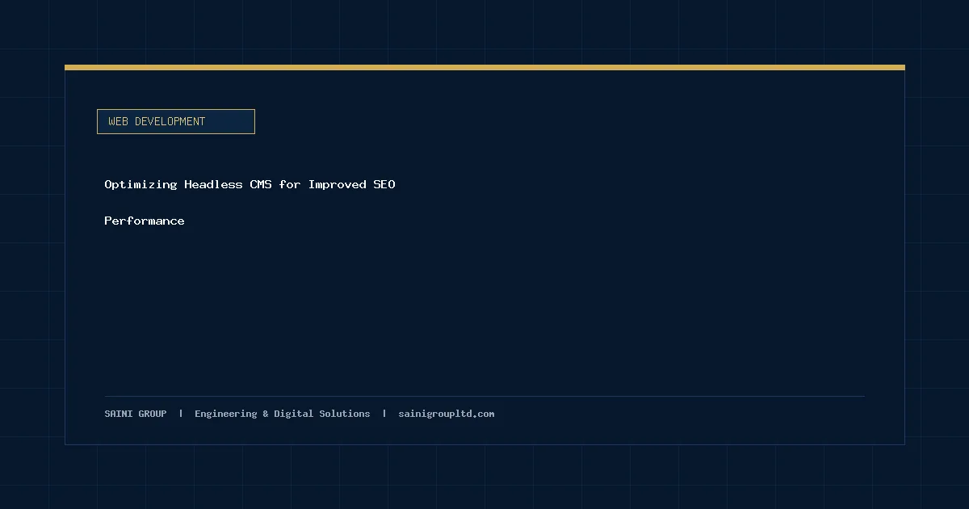Select the "Engineering & Digital Solutions" footer tagline
This screenshot has height=509, width=969.
click(x=283, y=414)
